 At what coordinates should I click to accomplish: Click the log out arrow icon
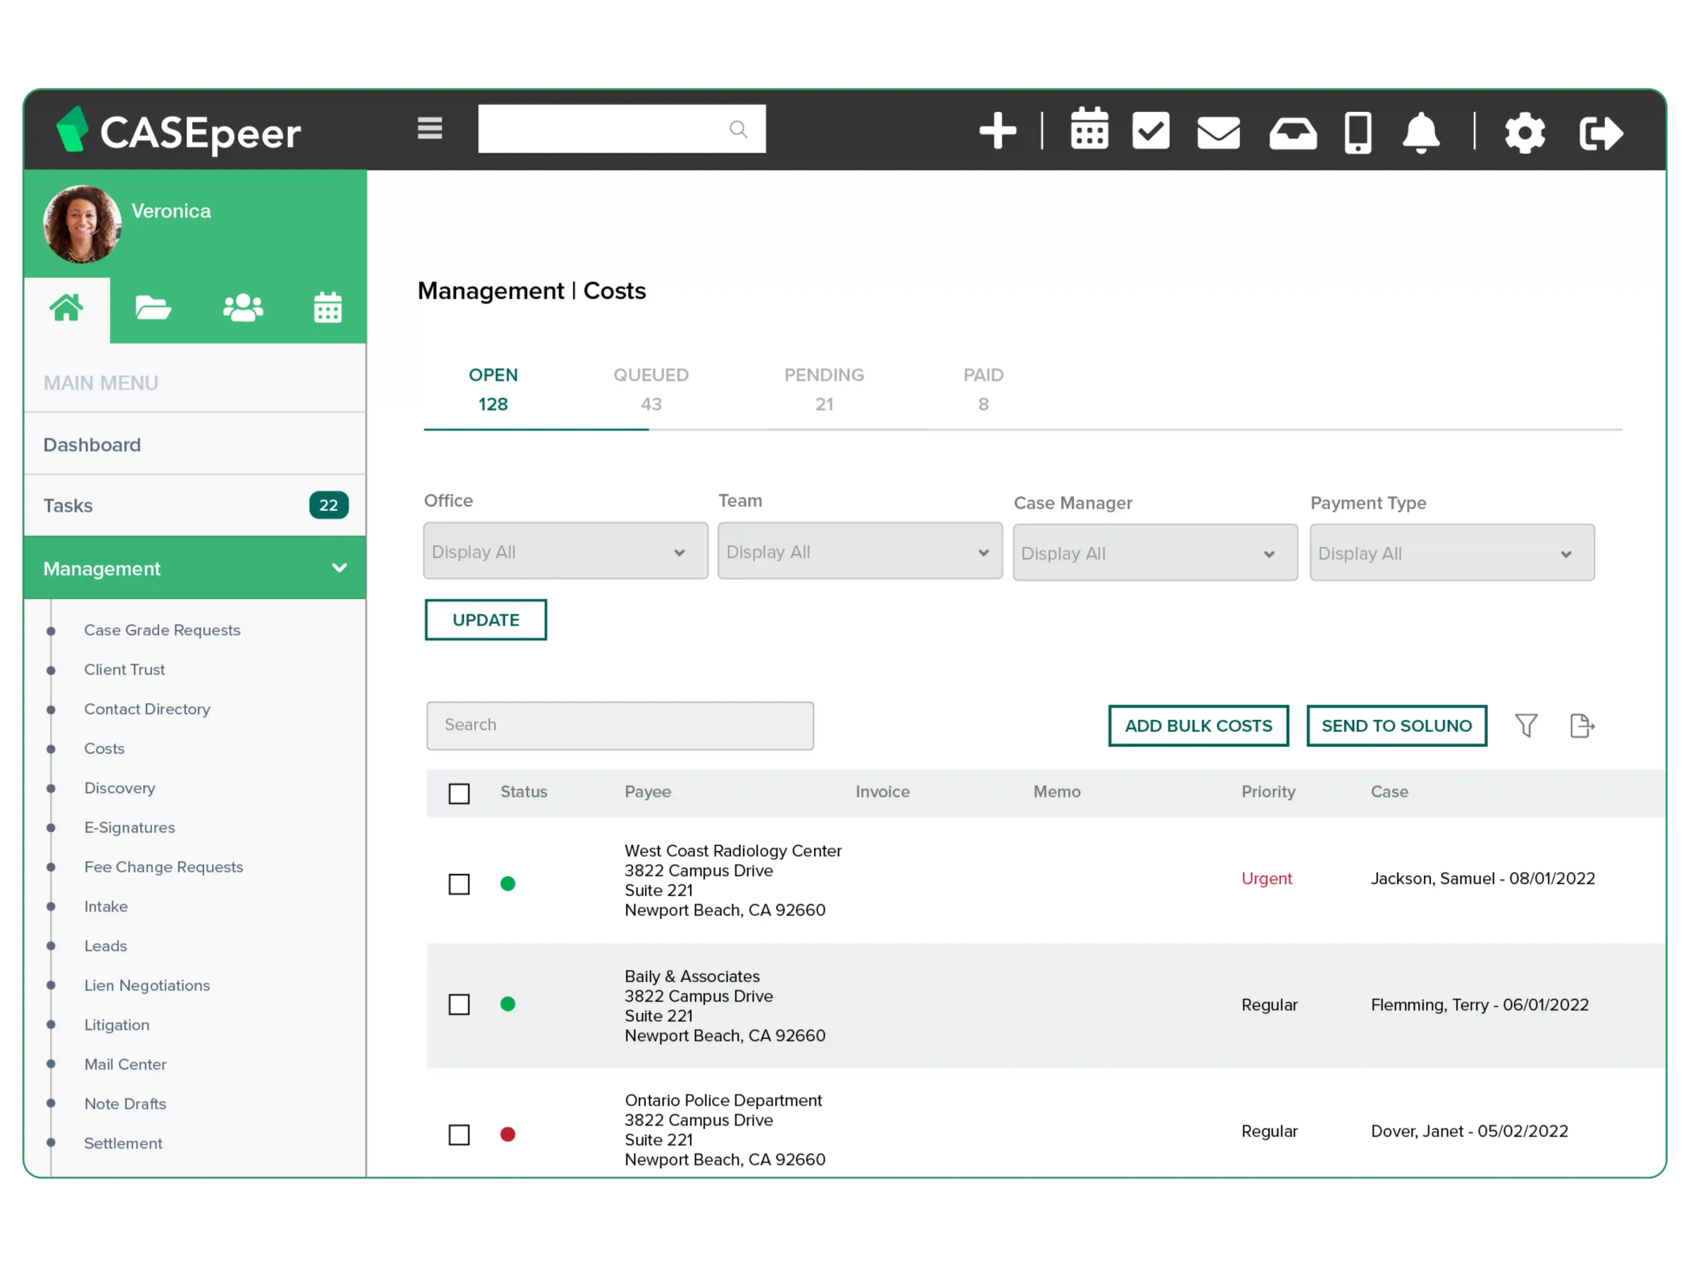1600,132
